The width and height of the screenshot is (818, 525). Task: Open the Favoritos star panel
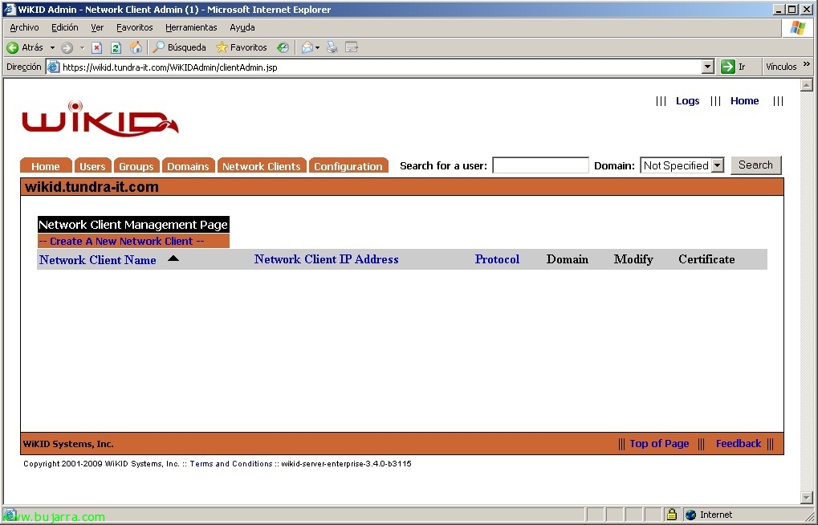point(241,47)
